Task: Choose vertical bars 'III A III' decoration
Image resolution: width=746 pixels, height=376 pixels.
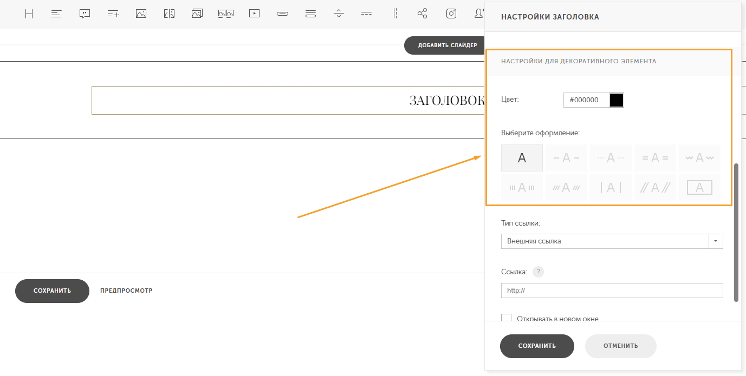Action: click(x=522, y=188)
